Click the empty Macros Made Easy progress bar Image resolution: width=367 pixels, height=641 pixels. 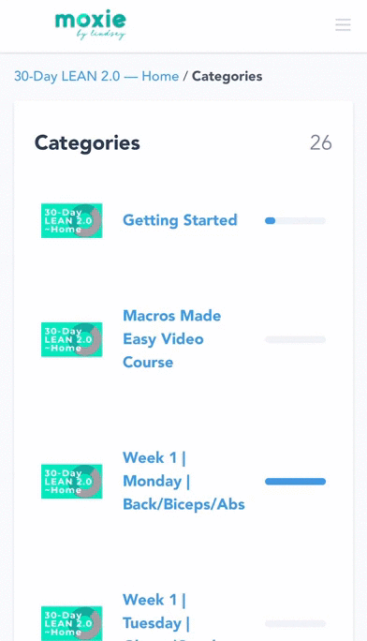tap(295, 339)
